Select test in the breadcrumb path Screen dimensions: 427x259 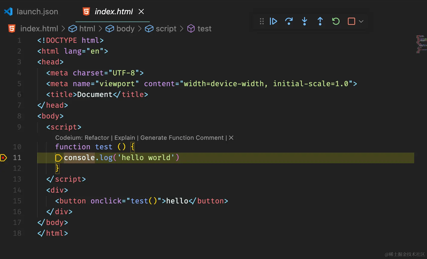click(x=204, y=29)
